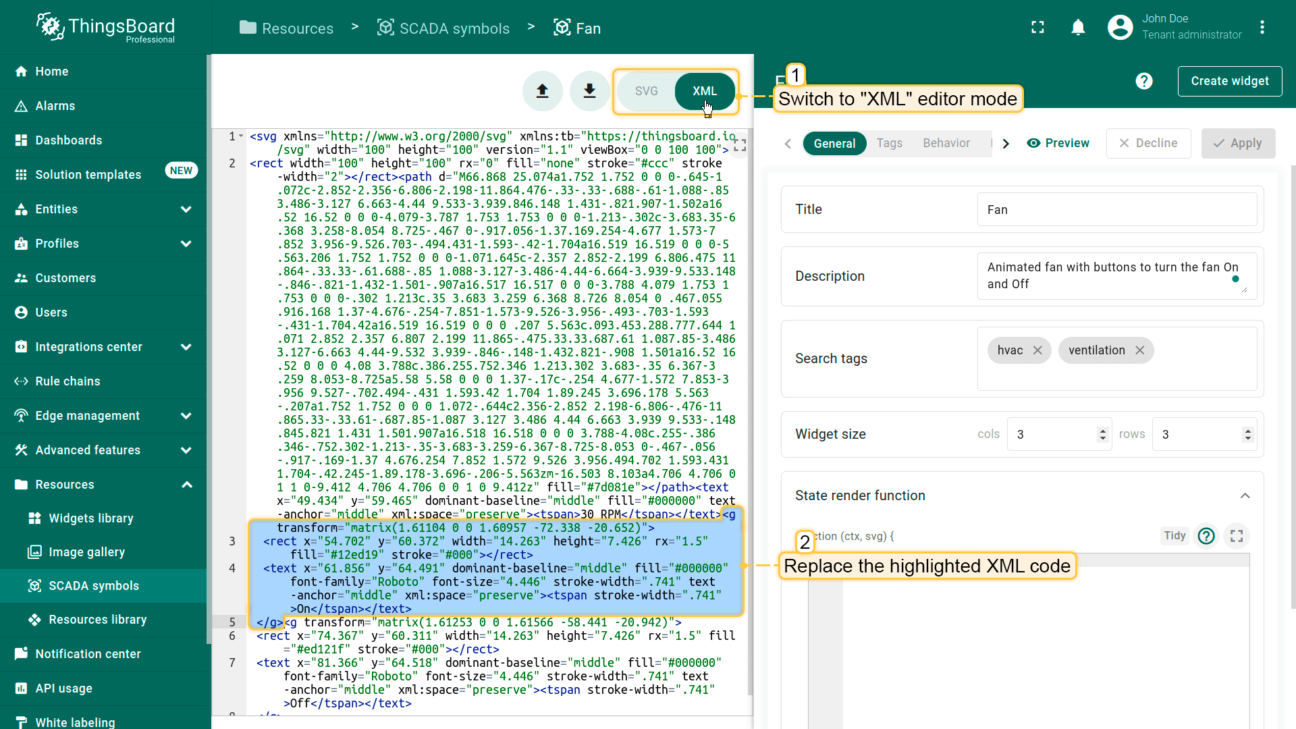The image size is (1296, 729).
Task: Click the upload SVG file icon
Action: (x=542, y=91)
